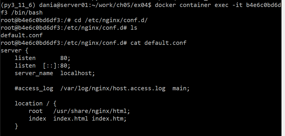Viewport: 285px width, 136px height.
Task: Click the [::]:80; IPv6 listen value
Action: tap(57, 66)
